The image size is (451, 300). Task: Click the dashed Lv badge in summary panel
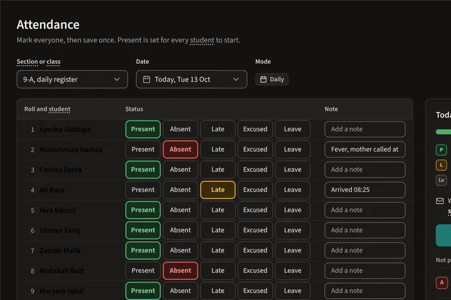[x=441, y=180]
